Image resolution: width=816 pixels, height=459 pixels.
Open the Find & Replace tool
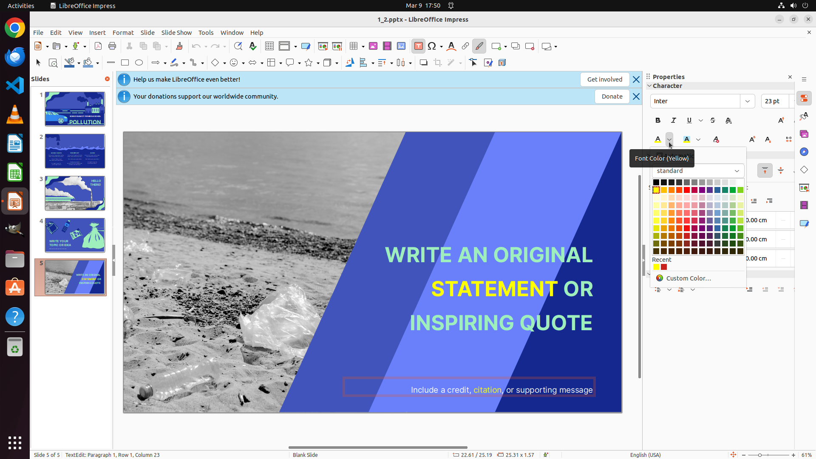click(238, 46)
